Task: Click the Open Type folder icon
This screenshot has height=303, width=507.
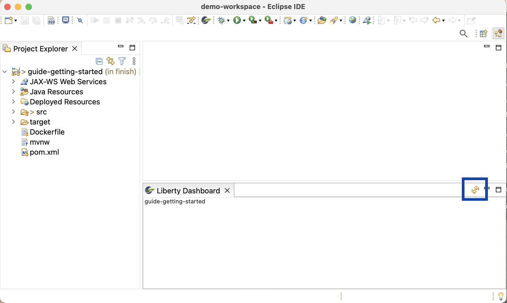Action: tap(322, 20)
